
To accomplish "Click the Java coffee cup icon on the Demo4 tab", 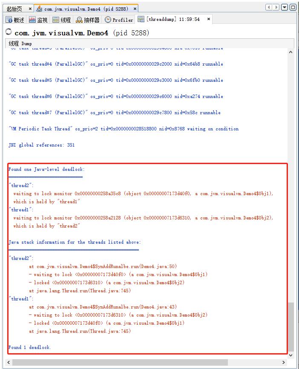I will pyautogui.click(x=40, y=9).
